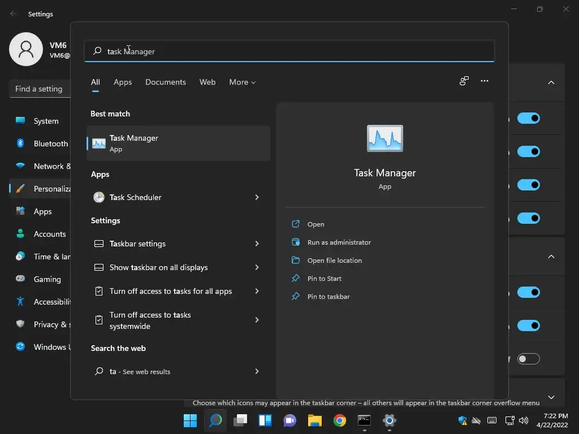
Task: Open Taskbar settings result
Action: [x=178, y=244]
